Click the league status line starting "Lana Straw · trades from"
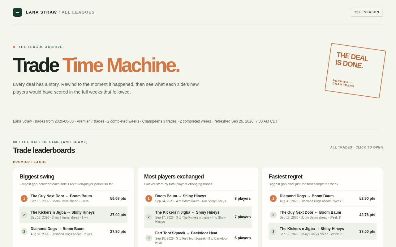 click(x=145, y=121)
